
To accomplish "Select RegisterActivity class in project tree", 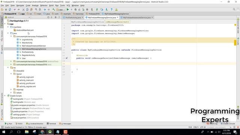I will (28, 55).
